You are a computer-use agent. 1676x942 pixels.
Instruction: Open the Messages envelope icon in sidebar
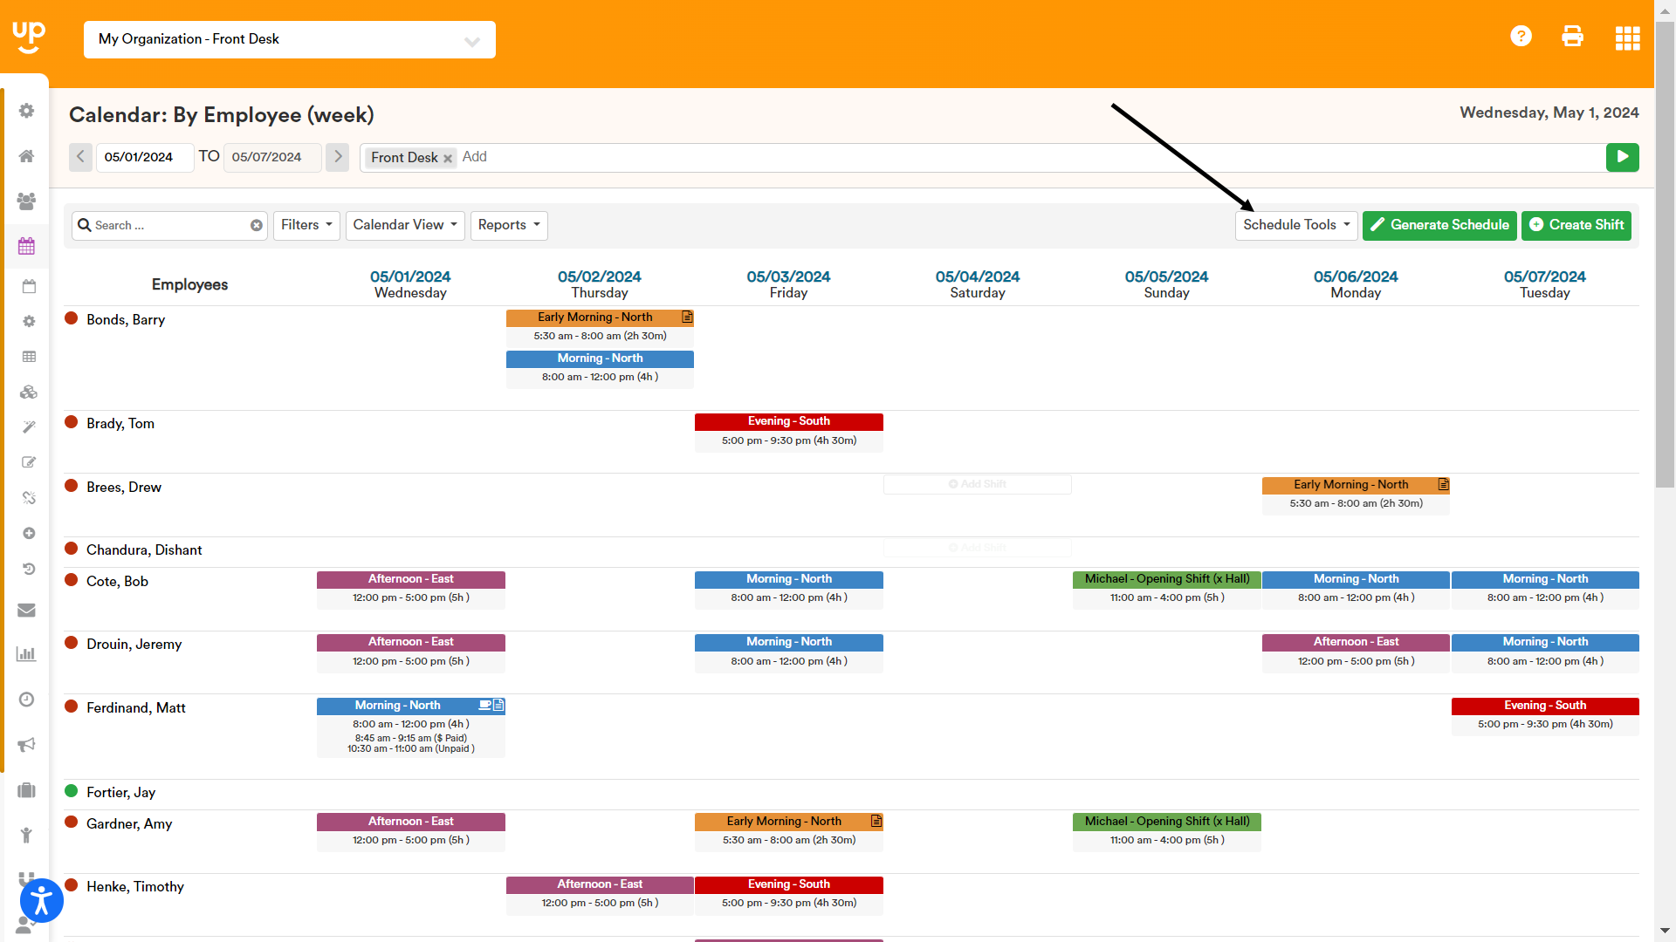25,611
